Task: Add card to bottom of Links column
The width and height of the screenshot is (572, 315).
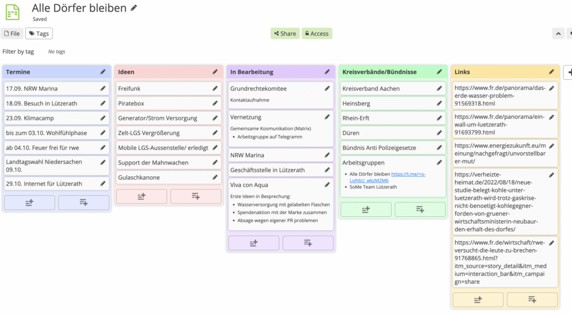Action: (532, 300)
